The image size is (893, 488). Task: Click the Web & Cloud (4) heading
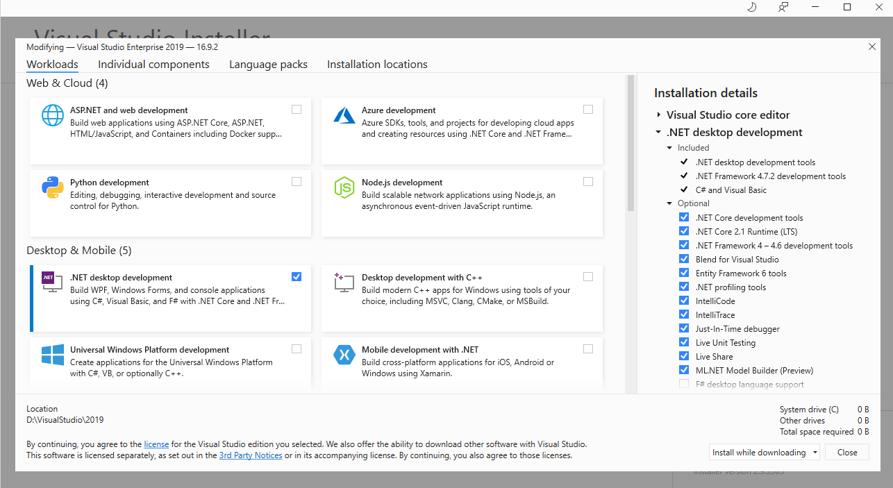[67, 83]
